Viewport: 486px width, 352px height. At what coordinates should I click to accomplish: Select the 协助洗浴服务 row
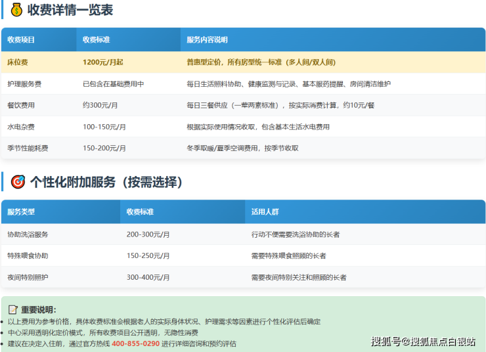click(28, 234)
